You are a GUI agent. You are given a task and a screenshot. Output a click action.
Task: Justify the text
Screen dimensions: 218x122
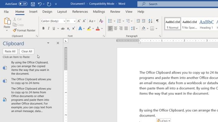point(126,28)
